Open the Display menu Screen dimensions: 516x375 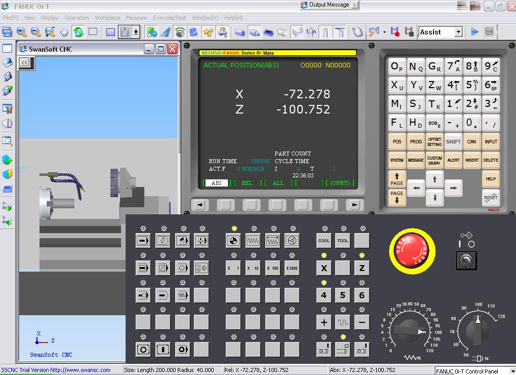pyautogui.click(x=50, y=18)
